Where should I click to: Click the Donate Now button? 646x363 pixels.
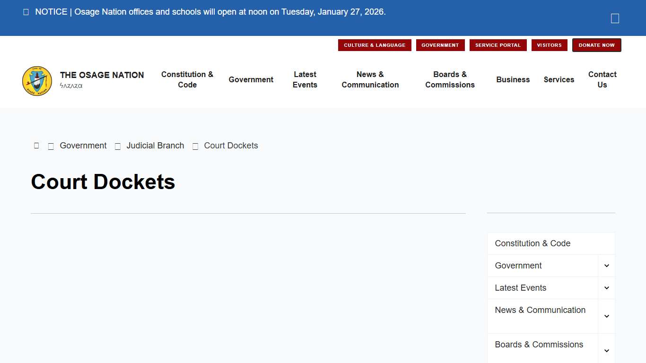click(x=596, y=45)
